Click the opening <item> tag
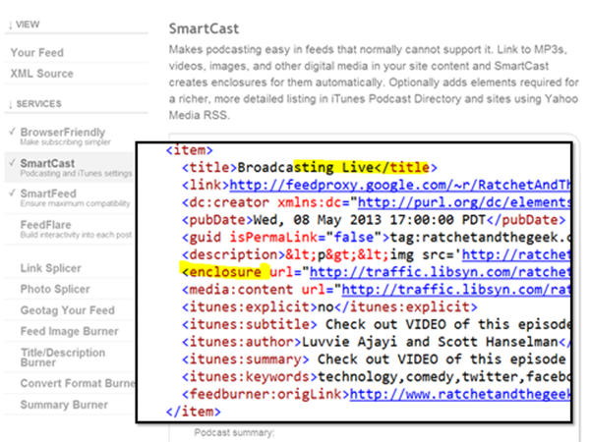Viewport: 590px width, 442px height. tap(189, 150)
